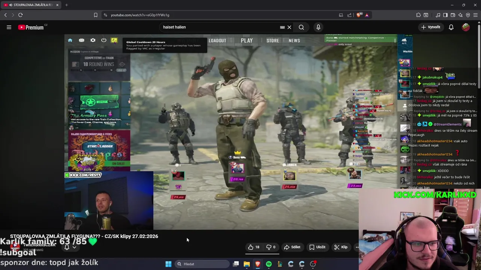Open the Vytvořit create menu
The height and width of the screenshot is (270, 481).
point(431,27)
